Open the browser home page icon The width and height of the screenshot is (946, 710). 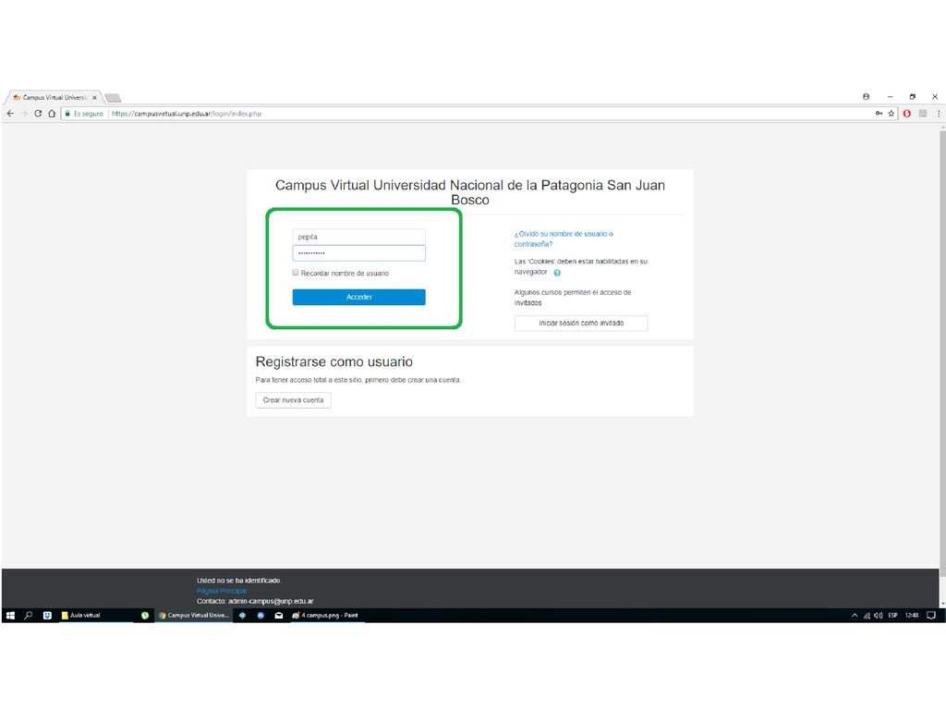pos(52,114)
